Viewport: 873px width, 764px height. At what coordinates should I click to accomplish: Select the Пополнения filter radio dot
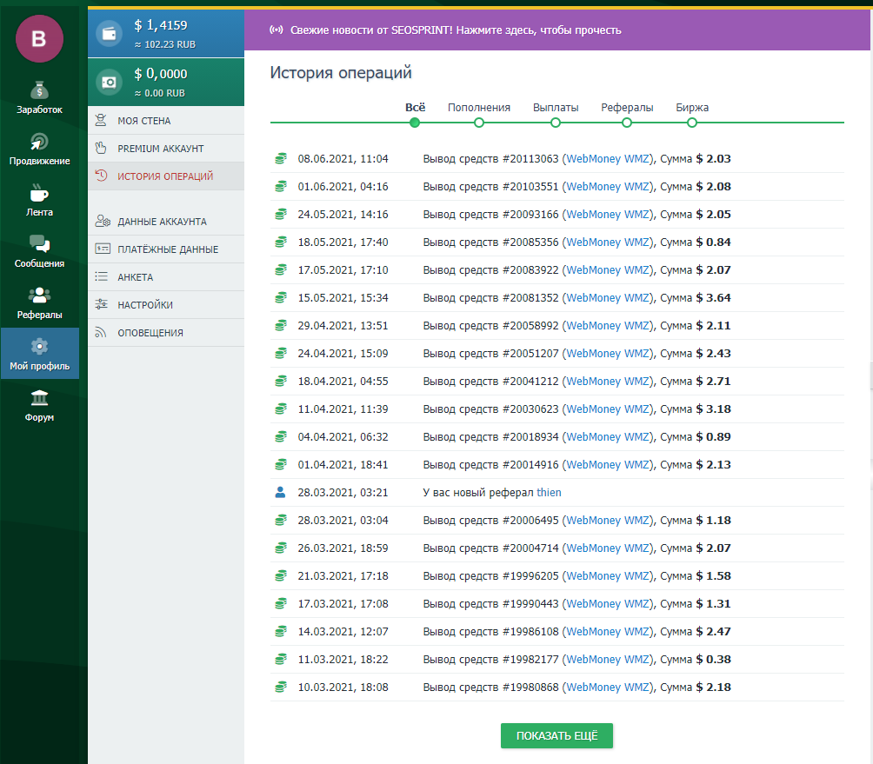coord(479,123)
